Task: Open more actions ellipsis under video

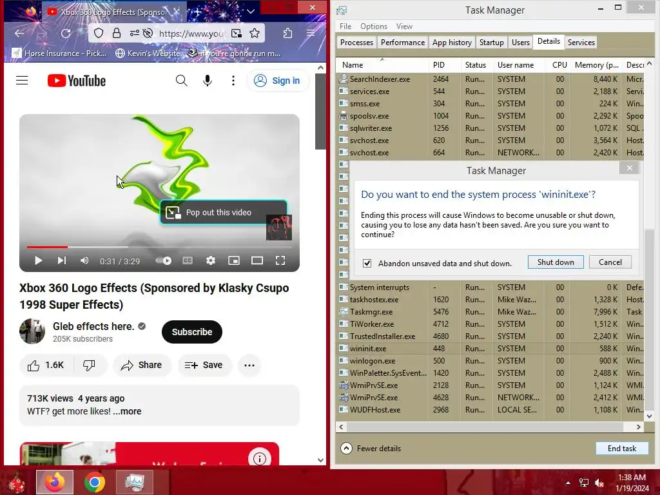Action: [x=249, y=365]
